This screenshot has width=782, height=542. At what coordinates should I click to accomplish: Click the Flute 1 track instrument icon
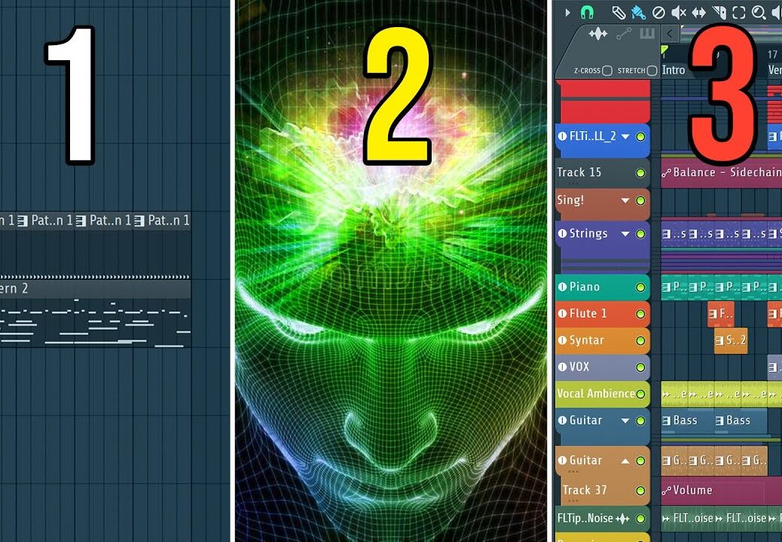click(562, 313)
